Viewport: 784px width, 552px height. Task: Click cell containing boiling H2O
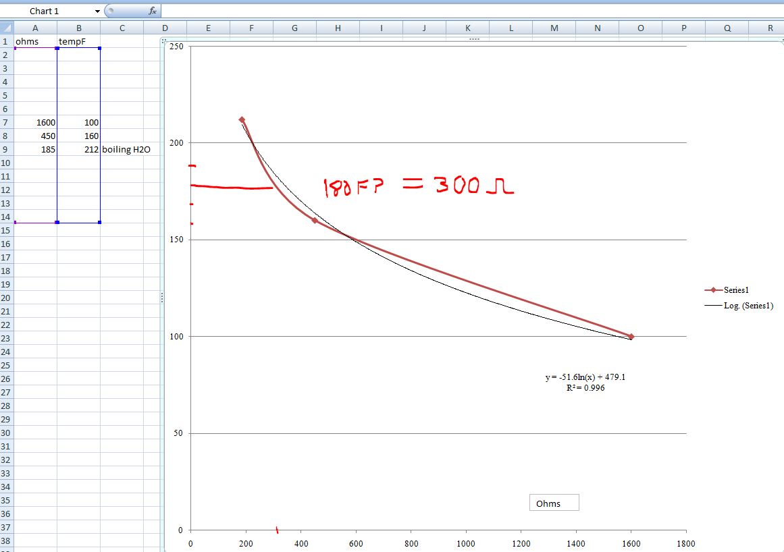pos(126,149)
